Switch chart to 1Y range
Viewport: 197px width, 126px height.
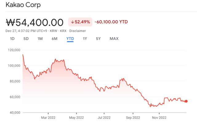(85, 39)
